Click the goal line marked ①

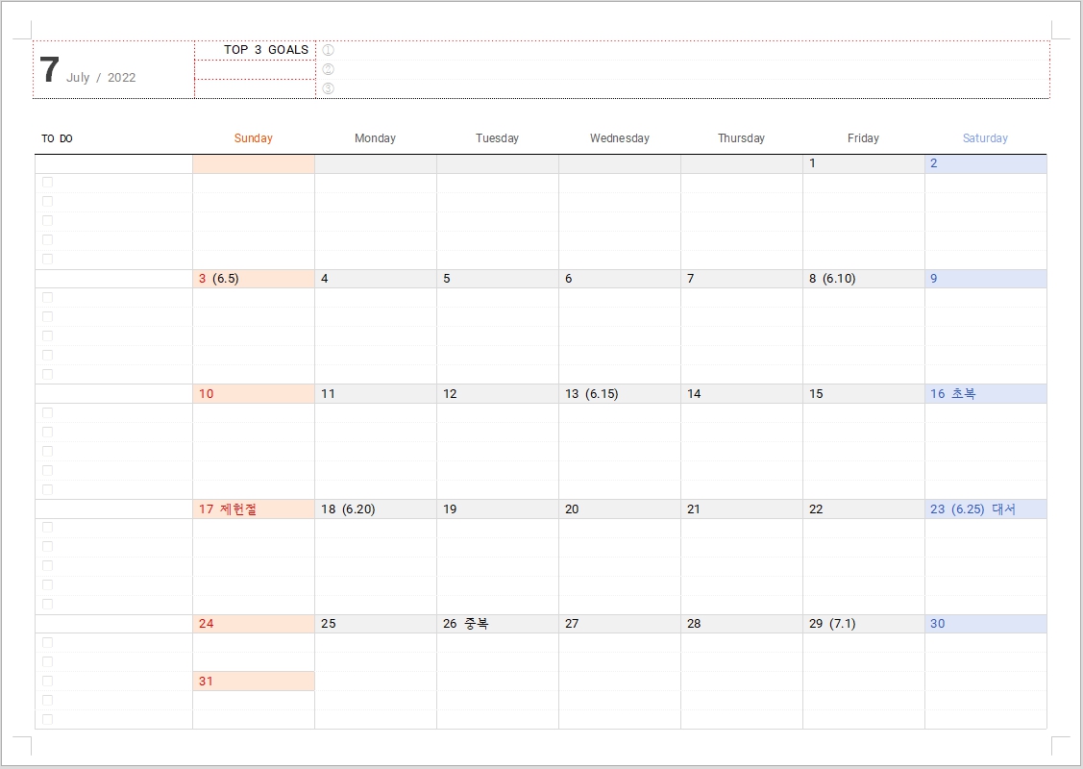click(x=682, y=50)
